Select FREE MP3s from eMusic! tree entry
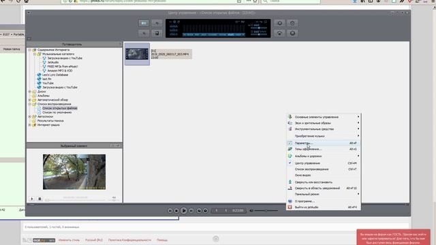This screenshot has width=436, height=245. pos(63,67)
